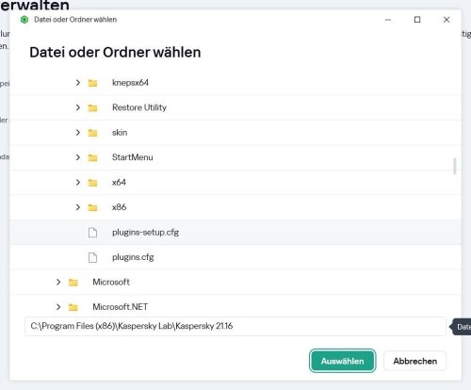Expand the Restore Utility folder

tap(78, 107)
